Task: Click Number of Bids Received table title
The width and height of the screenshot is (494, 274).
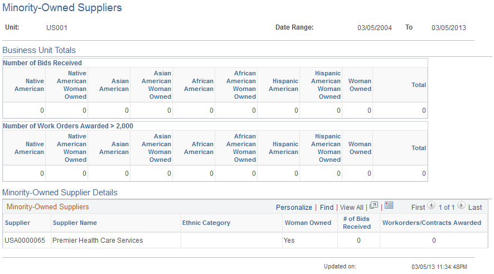Action: 42,63
